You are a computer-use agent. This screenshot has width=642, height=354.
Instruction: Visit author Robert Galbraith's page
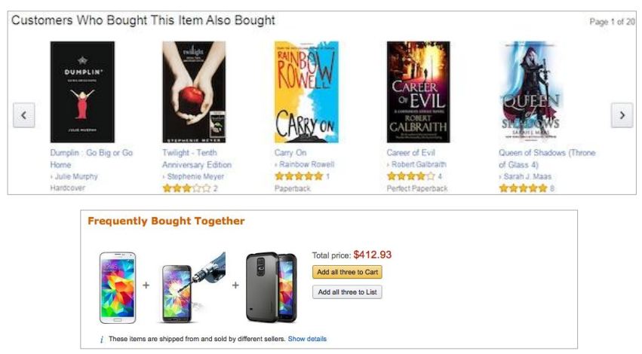[419, 164]
